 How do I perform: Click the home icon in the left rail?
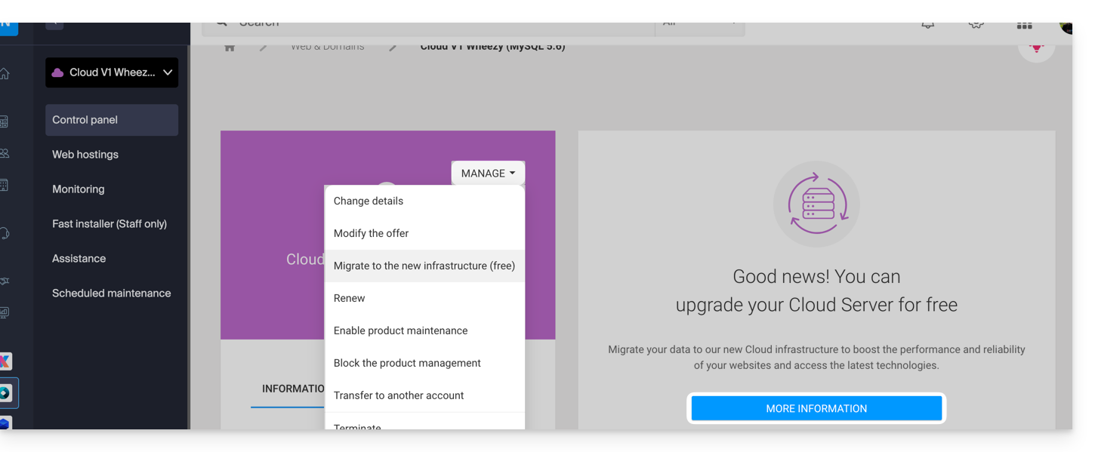pyautogui.click(x=5, y=74)
